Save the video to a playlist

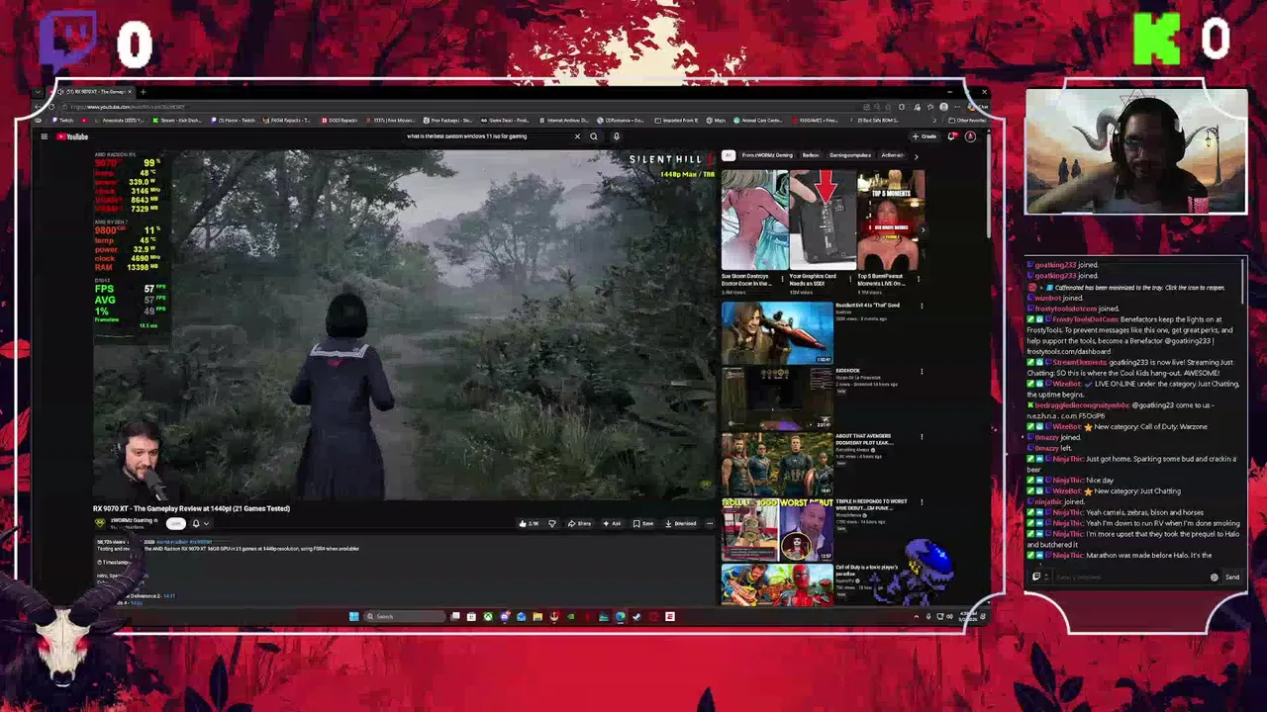click(x=643, y=523)
